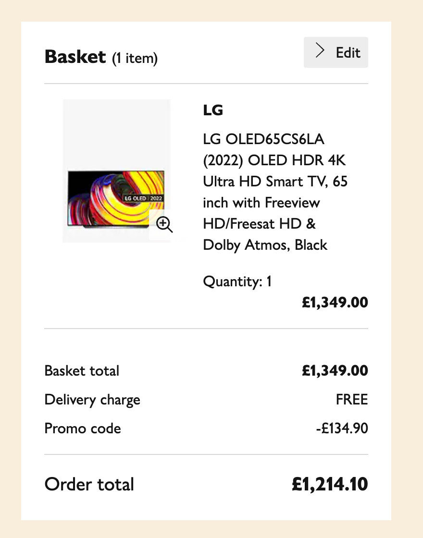Viewport: 423px width, 538px height.
Task: Click the magnifier zoom icon on product image
Action: [x=164, y=224]
